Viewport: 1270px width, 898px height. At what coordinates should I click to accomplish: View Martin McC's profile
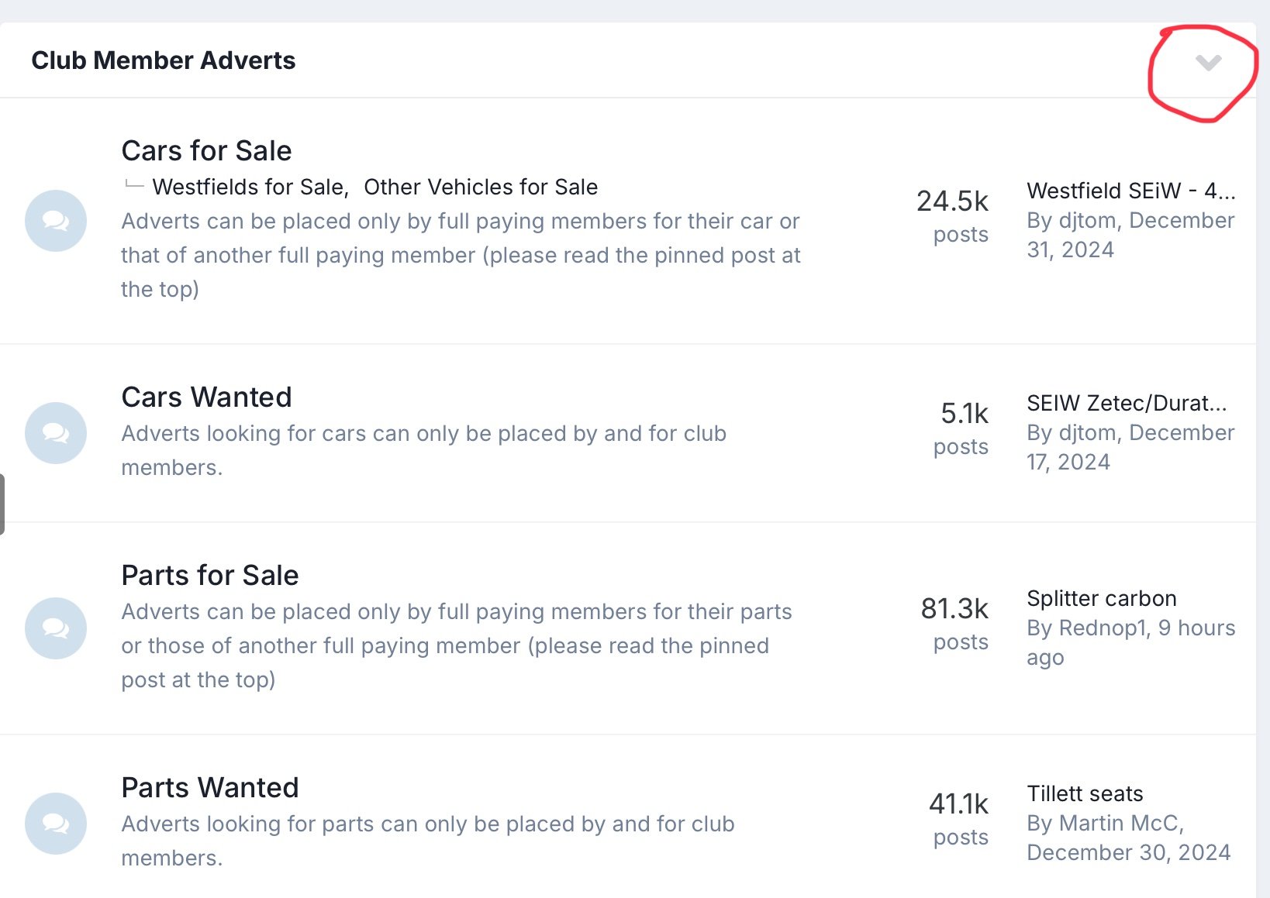(x=1119, y=823)
